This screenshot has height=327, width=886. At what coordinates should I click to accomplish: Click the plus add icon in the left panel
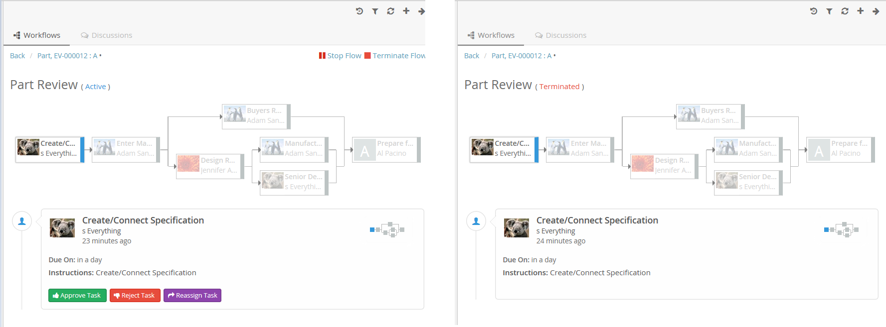(406, 11)
